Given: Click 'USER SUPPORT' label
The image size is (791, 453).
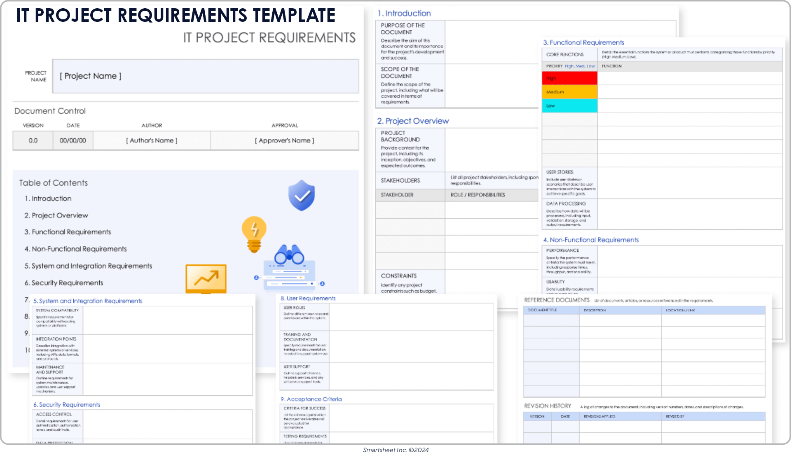Looking at the screenshot, I should [x=297, y=367].
